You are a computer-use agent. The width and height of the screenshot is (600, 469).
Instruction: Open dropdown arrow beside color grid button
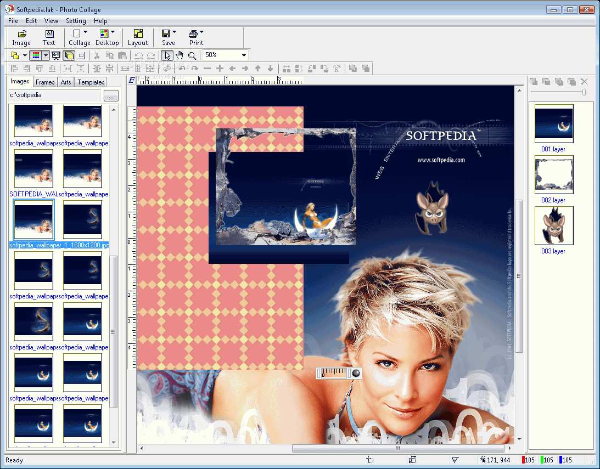point(46,55)
